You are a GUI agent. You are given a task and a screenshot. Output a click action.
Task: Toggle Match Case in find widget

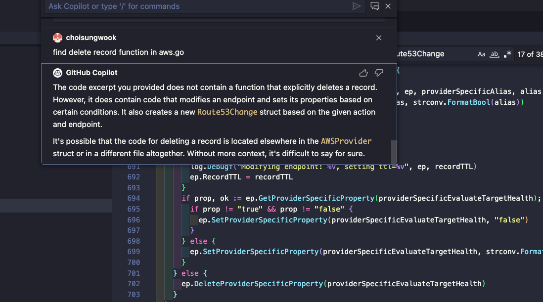pyautogui.click(x=481, y=54)
